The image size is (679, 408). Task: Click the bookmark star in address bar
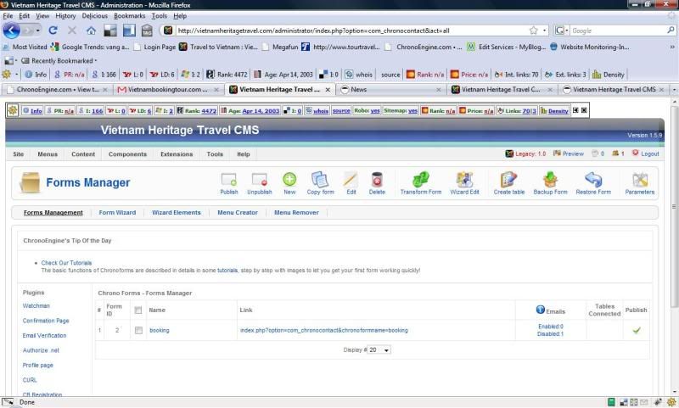click(x=534, y=31)
